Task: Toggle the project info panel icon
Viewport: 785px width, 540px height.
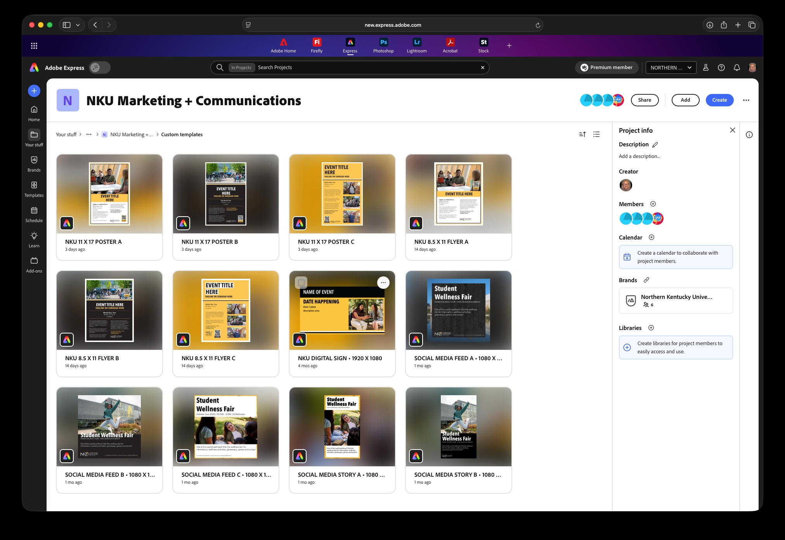Action: (749, 135)
